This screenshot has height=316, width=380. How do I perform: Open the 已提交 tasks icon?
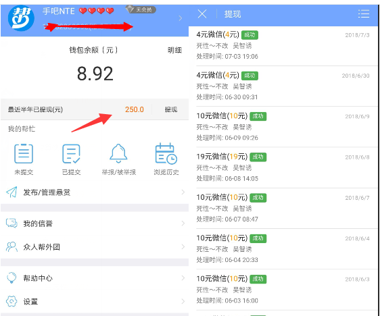pyautogui.click(x=71, y=154)
